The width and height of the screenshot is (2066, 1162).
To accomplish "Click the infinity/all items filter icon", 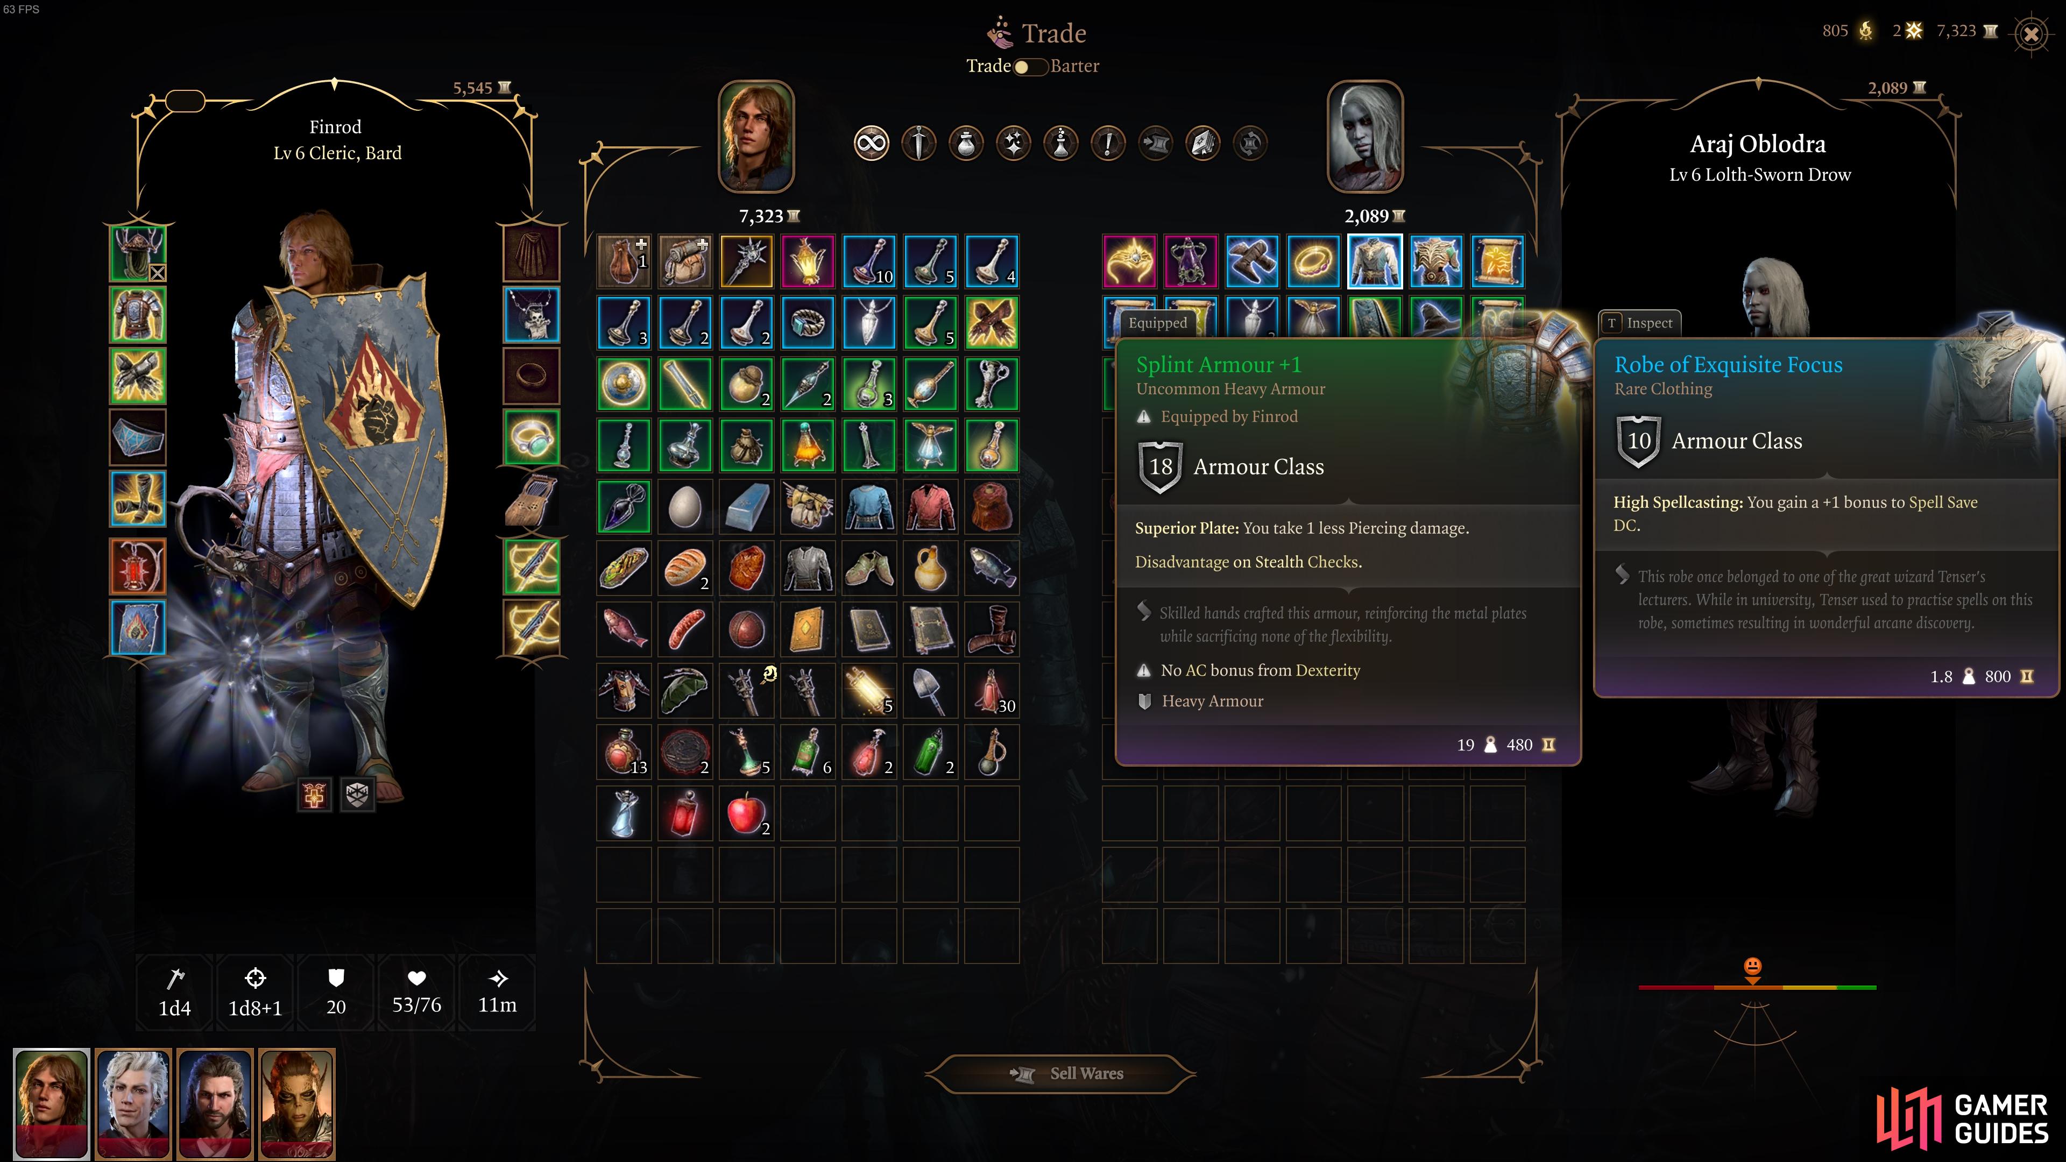I will coord(870,143).
